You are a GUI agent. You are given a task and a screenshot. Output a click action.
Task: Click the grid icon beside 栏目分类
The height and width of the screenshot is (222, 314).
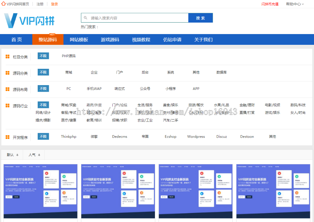pos(7,56)
